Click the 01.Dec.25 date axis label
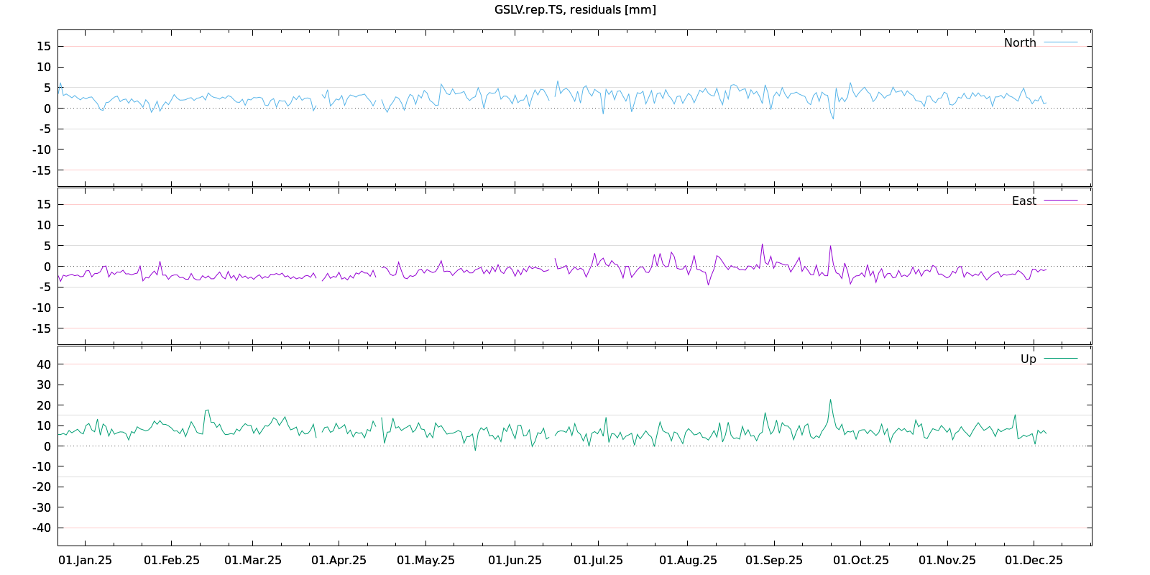Image resolution: width=1150 pixels, height=575 pixels. pos(1034,561)
